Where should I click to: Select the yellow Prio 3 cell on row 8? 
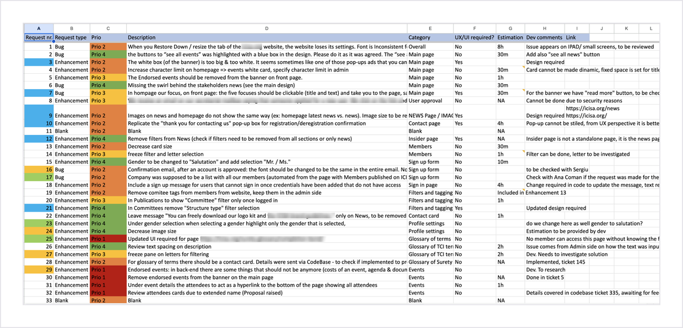pos(108,101)
